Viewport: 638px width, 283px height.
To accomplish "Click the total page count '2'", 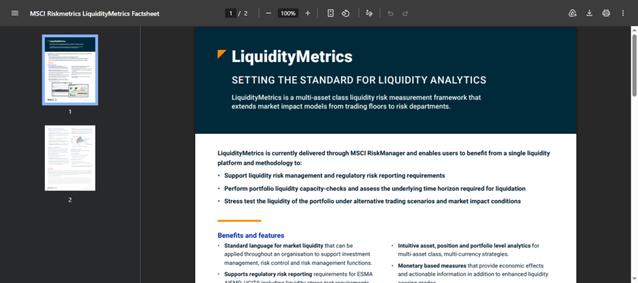I will click(x=245, y=14).
